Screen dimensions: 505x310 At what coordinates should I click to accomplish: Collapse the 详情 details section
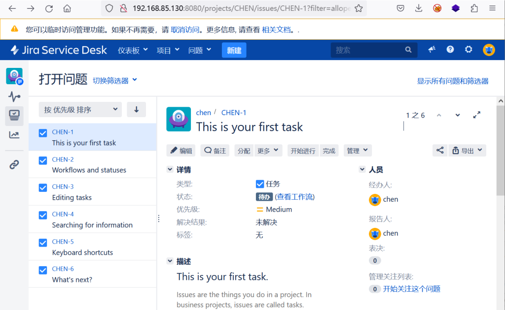[170, 169]
